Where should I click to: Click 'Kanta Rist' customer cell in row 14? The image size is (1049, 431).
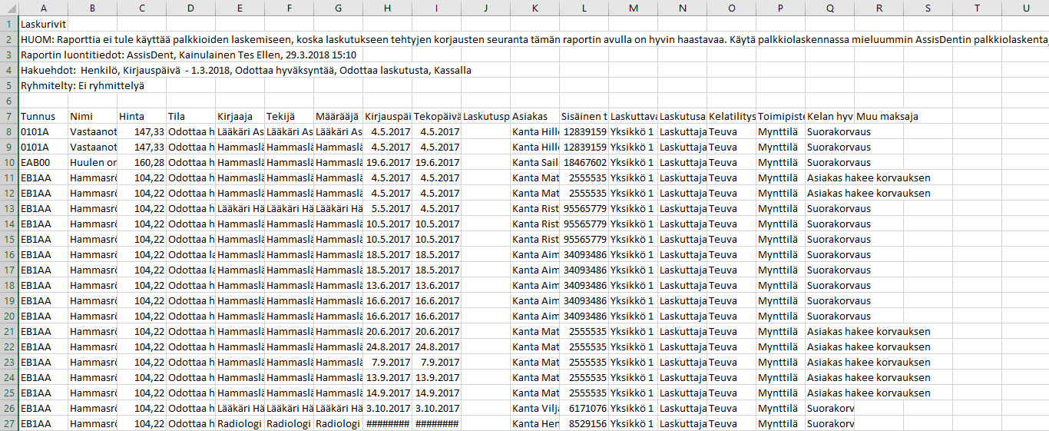click(534, 224)
